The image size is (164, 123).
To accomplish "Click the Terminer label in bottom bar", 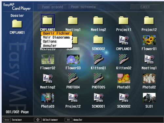I will (x=17, y=120).
